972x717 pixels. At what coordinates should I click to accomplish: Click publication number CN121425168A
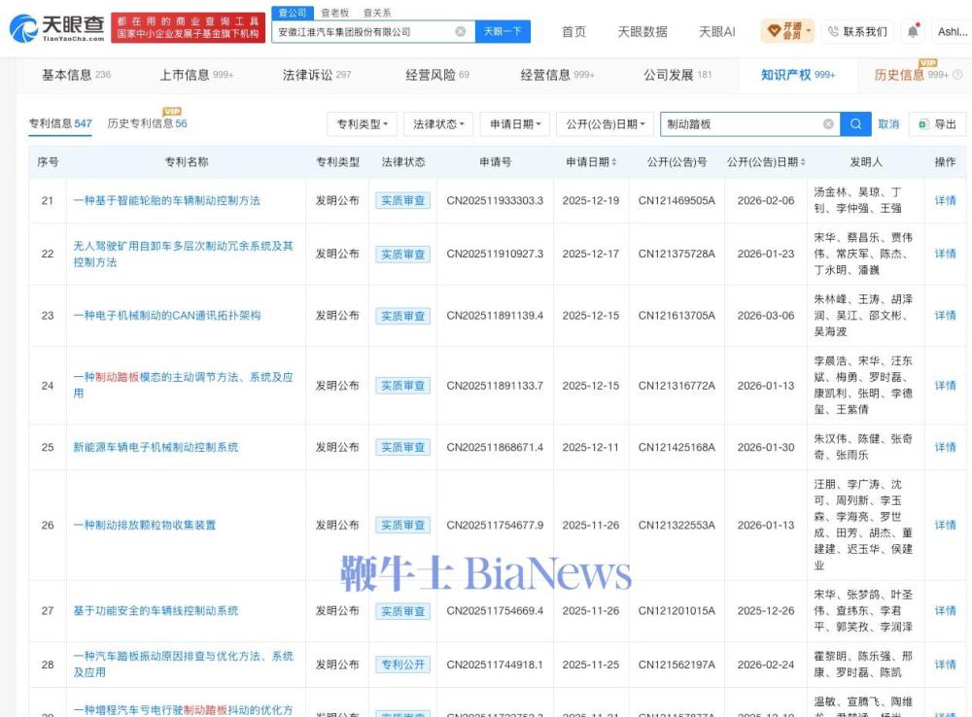click(x=677, y=448)
